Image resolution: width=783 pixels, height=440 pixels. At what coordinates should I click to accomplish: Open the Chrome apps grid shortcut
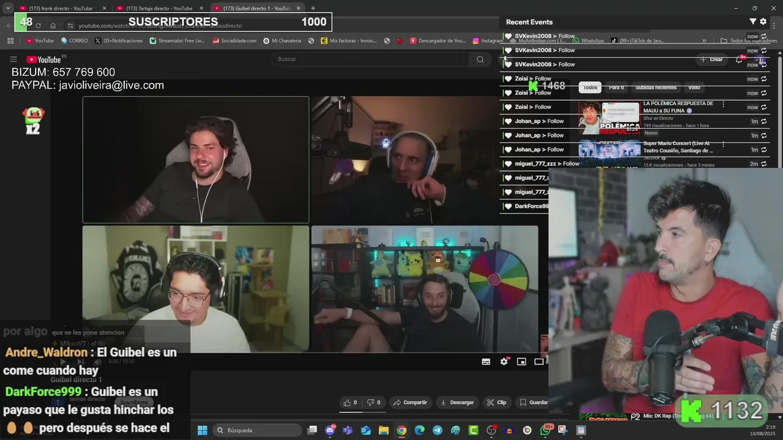[x=10, y=41]
